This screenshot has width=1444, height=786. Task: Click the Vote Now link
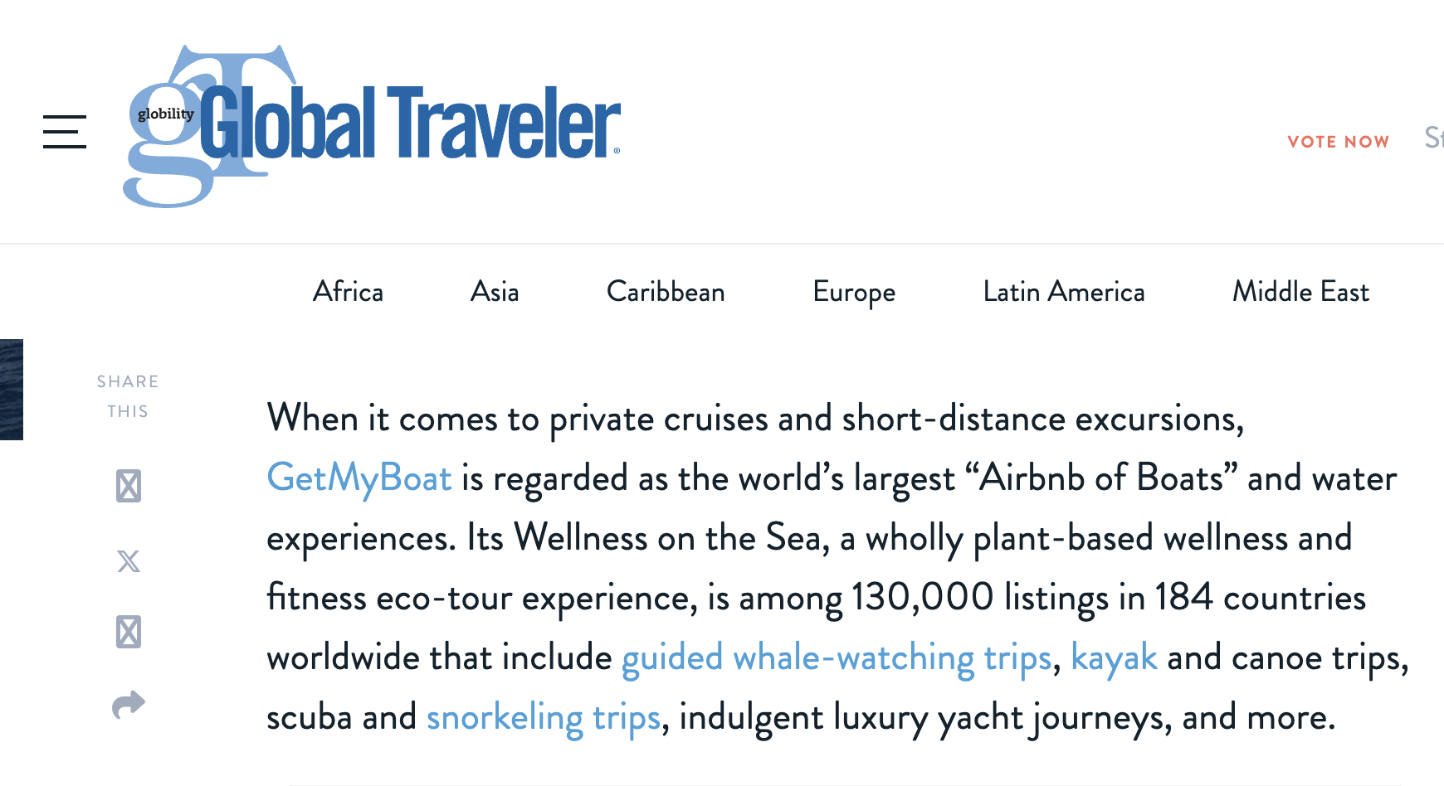click(x=1338, y=142)
